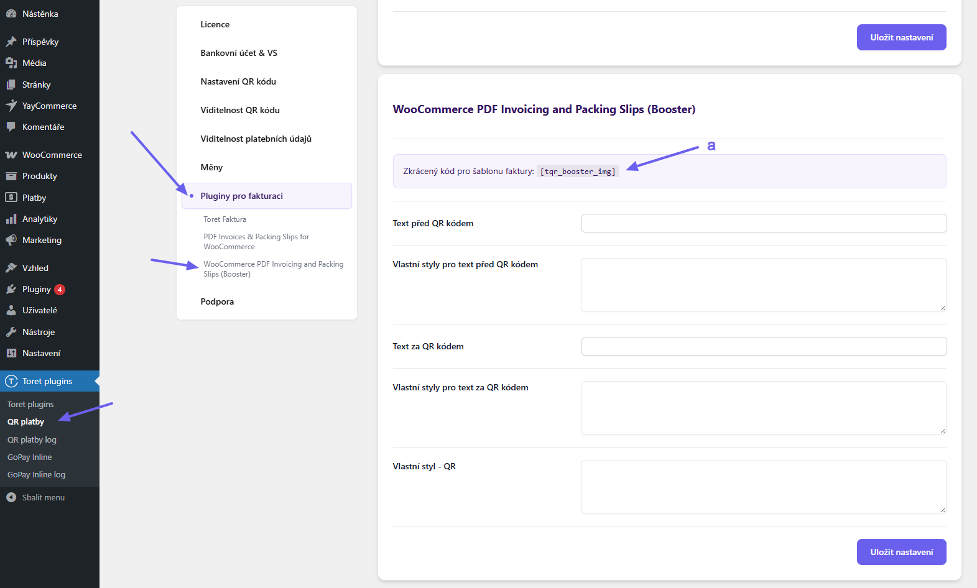Click the Uživatelé user icon
This screenshot has width=977, height=588.
(11, 310)
